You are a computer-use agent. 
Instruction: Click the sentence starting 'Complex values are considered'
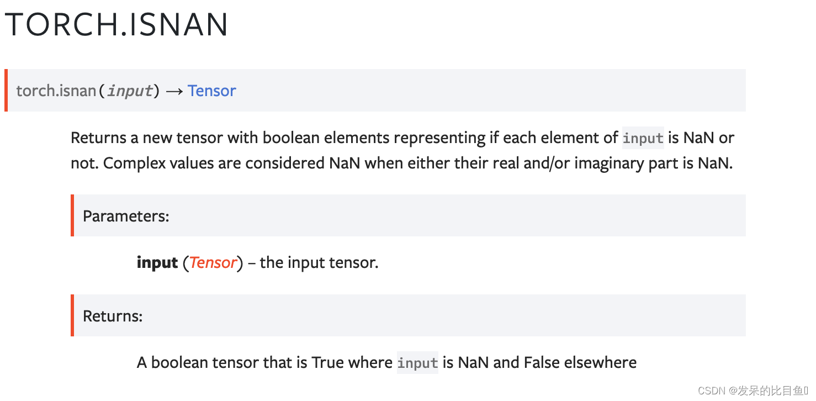coord(418,163)
